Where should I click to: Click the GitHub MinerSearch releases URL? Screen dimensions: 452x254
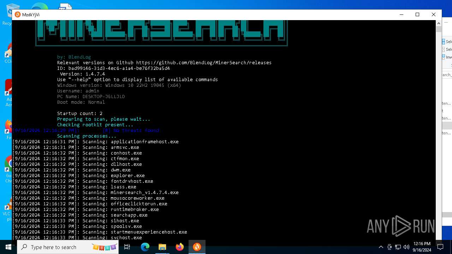pos(204,62)
